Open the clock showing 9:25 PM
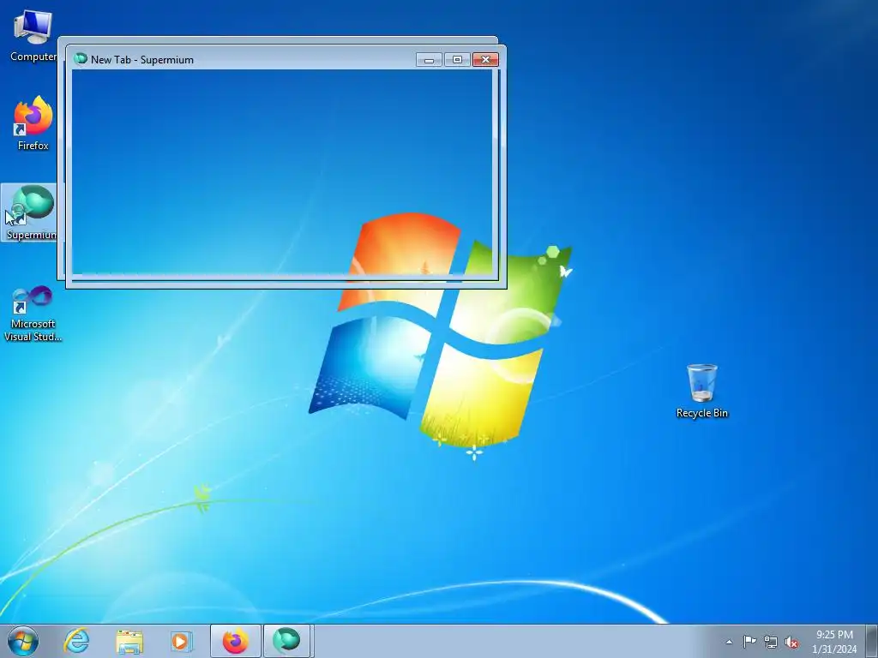Screen dimensions: 878x658 (x=834, y=642)
